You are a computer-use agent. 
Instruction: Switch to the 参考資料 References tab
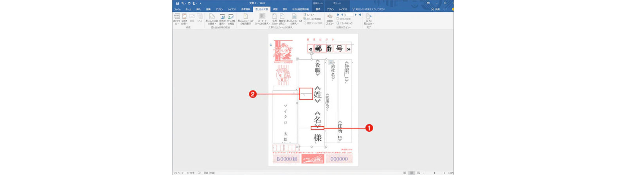click(x=246, y=9)
